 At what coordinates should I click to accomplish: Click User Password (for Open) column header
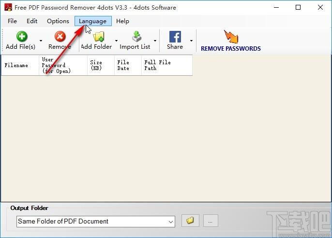(63, 65)
